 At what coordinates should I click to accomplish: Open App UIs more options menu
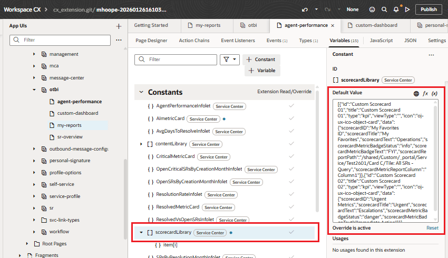[119, 40]
